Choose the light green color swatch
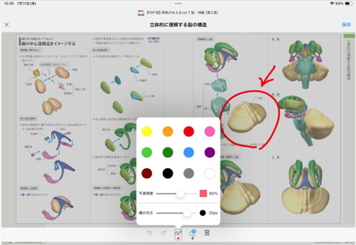 (146, 152)
